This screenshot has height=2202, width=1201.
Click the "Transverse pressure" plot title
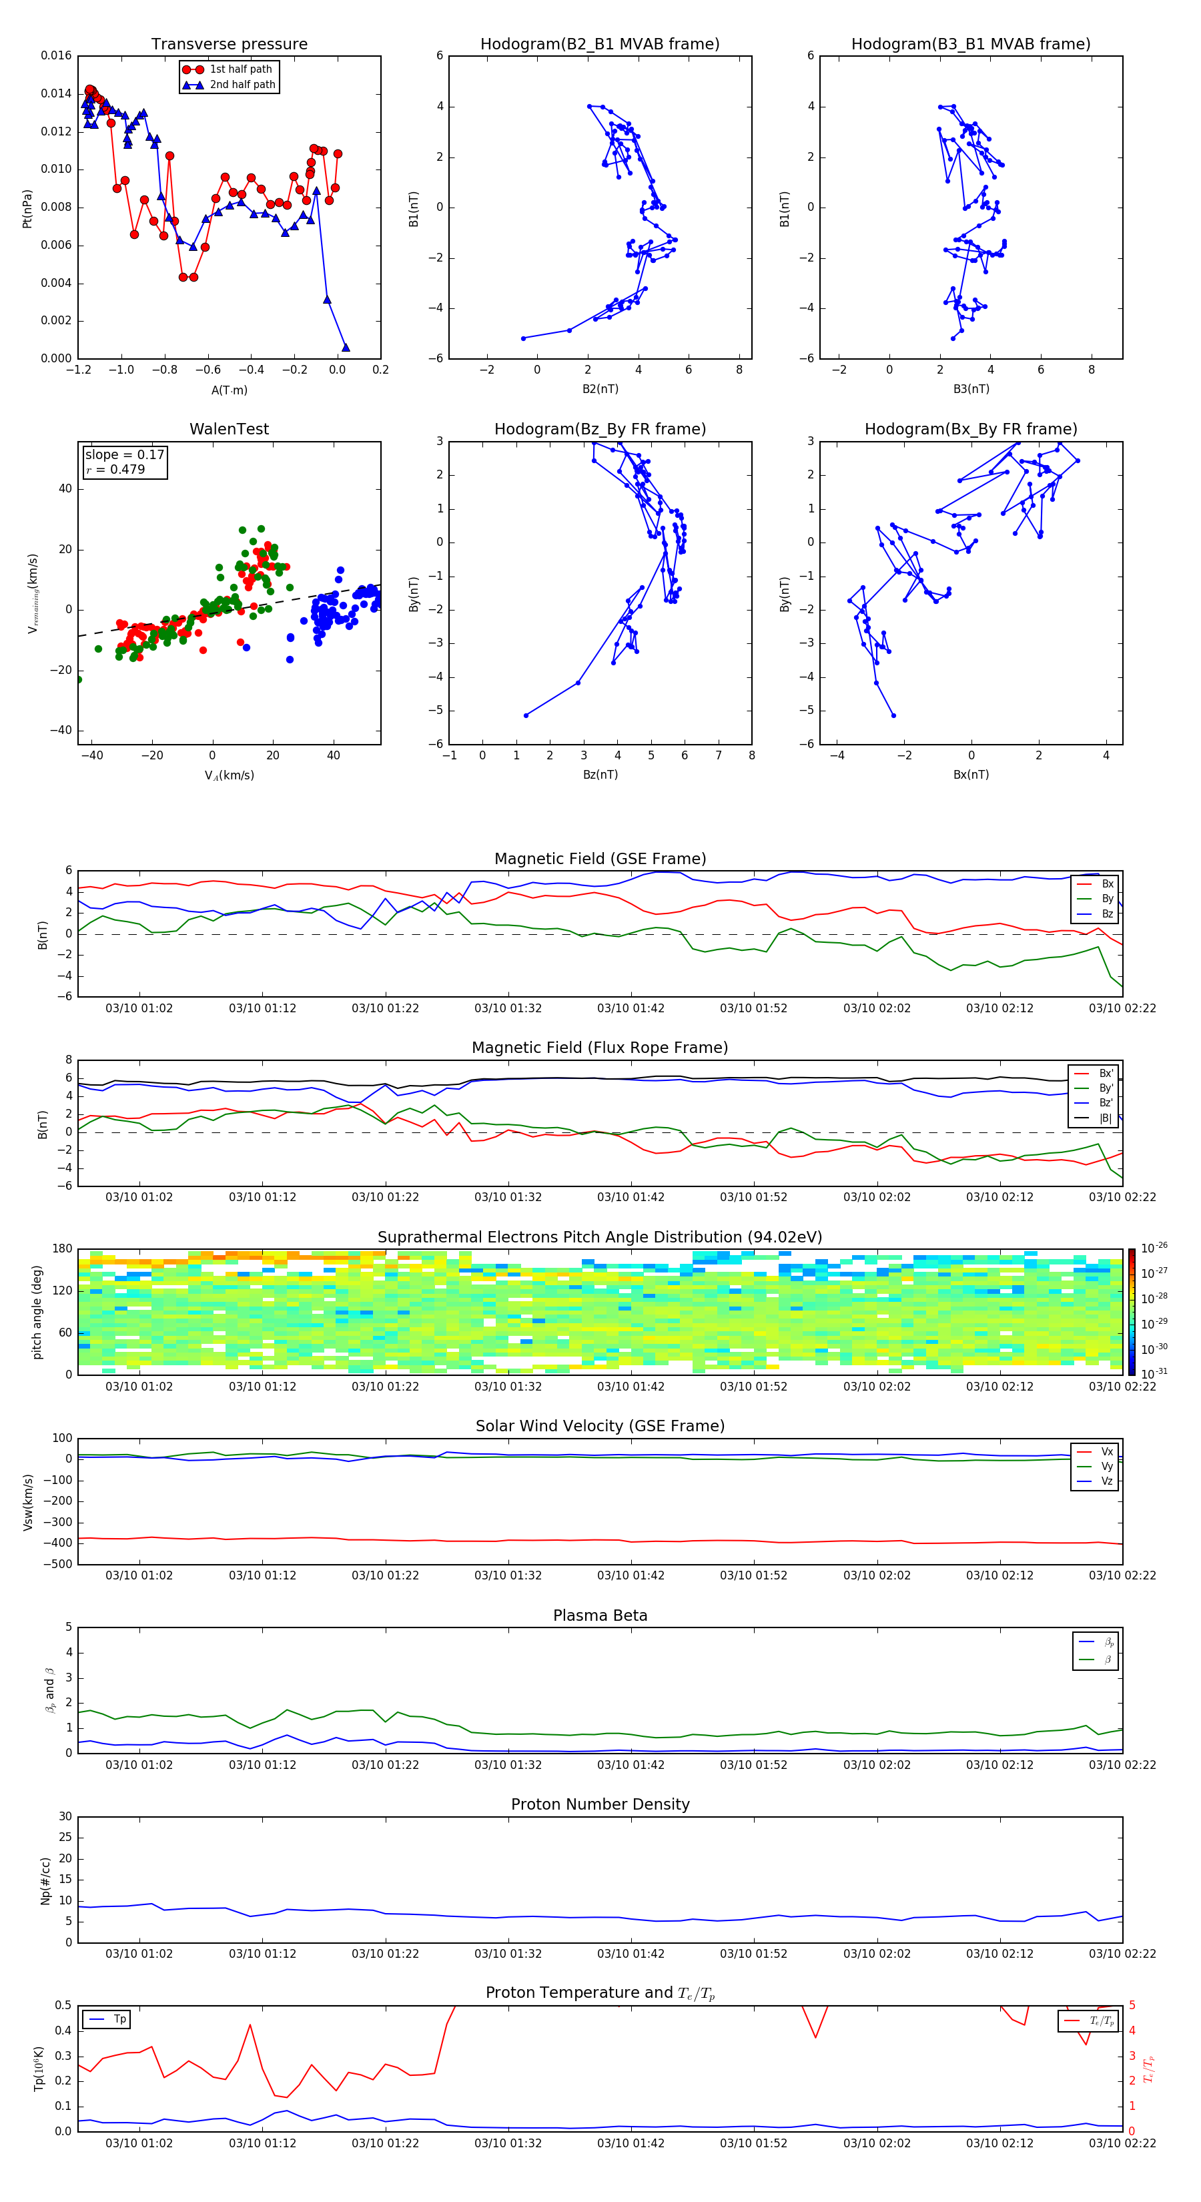tap(229, 43)
